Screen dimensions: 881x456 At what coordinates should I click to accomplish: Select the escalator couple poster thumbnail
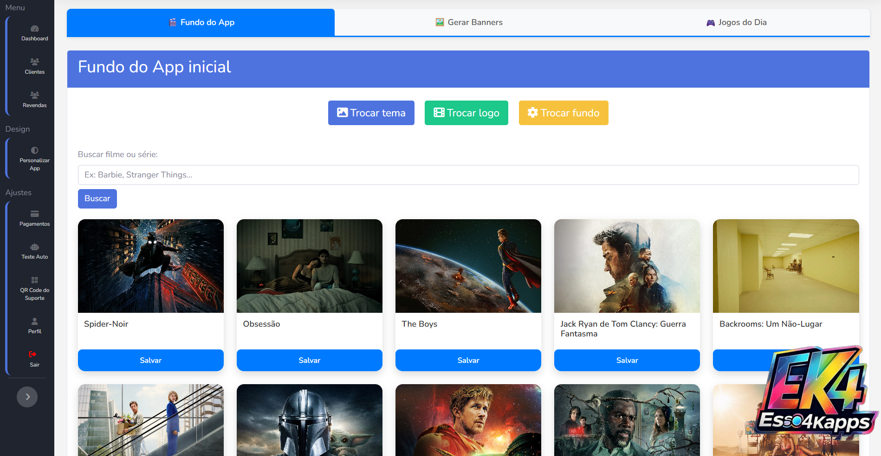coord(150,420)
